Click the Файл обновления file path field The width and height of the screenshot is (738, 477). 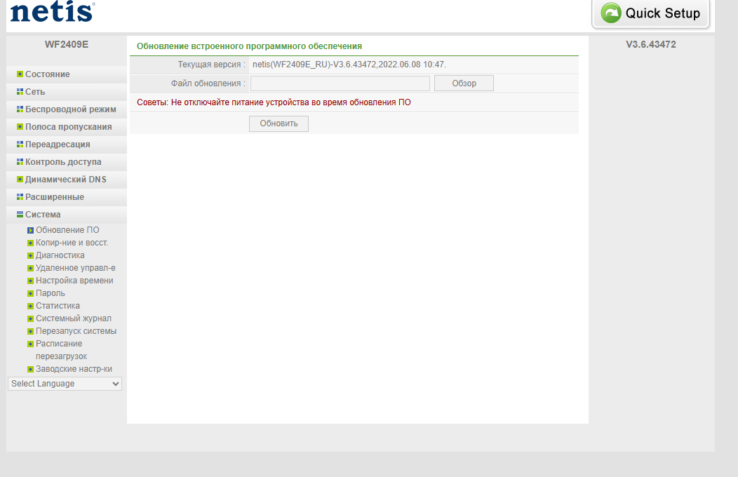[x=340, y=83]
